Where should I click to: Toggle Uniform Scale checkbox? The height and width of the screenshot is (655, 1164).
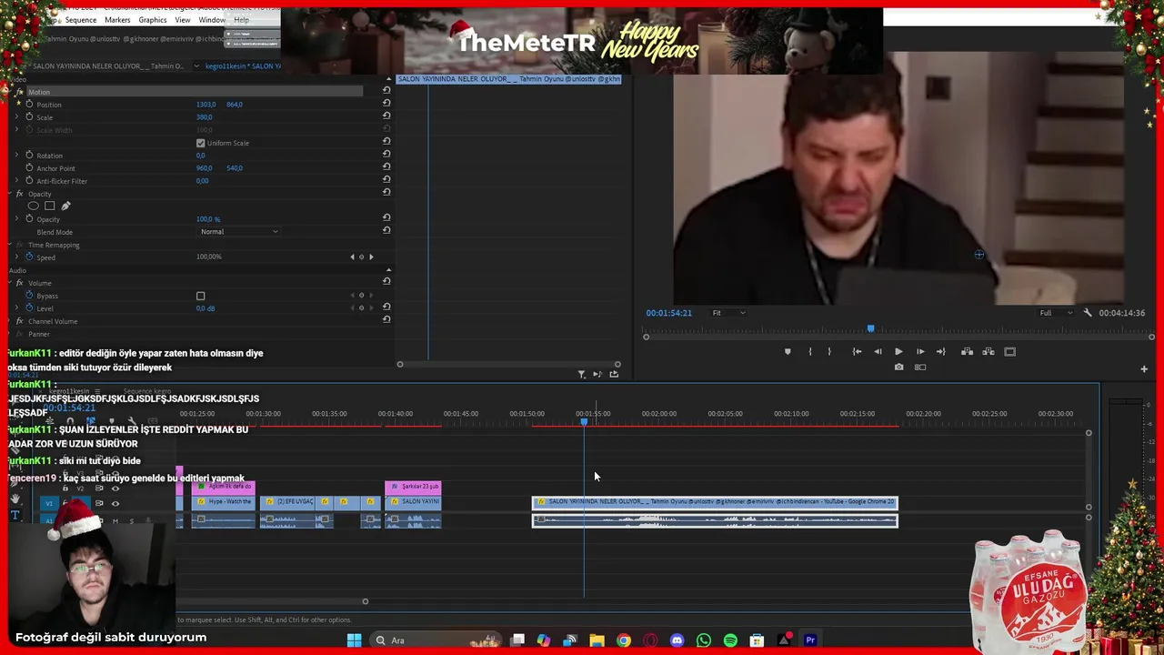[x=200, y=143]
